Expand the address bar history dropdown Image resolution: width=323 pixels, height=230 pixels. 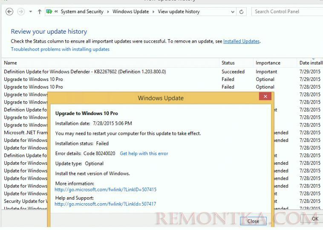coord(233,12)
